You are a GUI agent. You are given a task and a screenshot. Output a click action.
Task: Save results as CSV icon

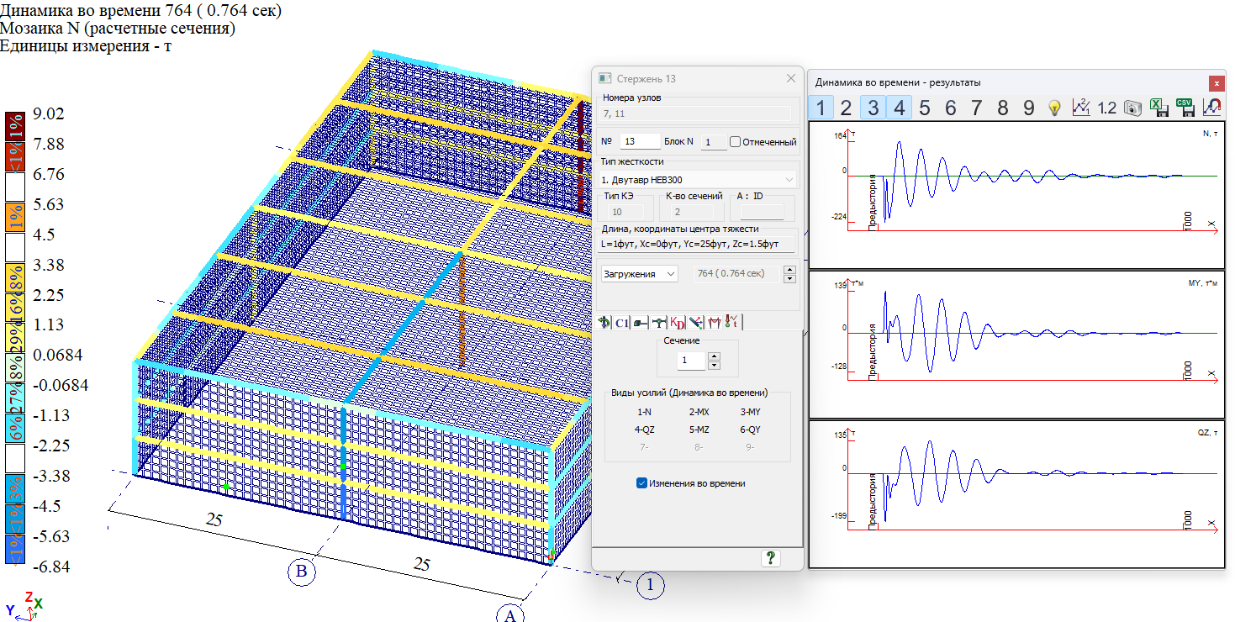[x=1185, y=108]
